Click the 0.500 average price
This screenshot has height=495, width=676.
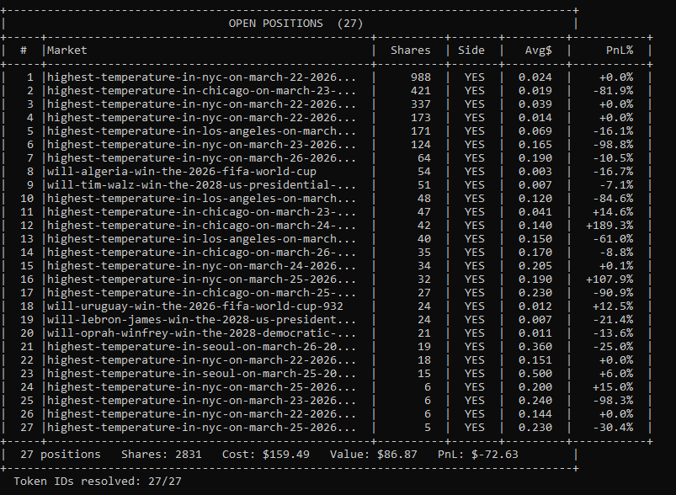[x=535, y=374]
